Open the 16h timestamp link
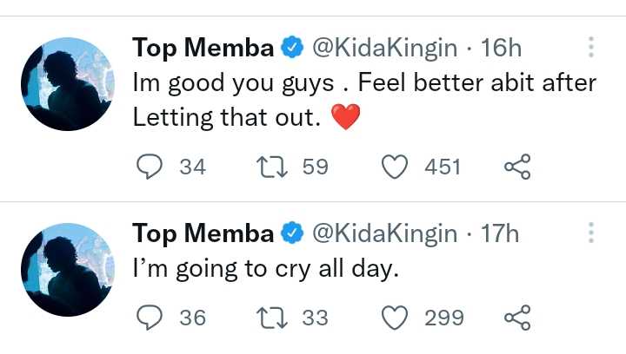The height and width of the screenshot is (354, 626). pyautogui.click(x=501, y=48)
